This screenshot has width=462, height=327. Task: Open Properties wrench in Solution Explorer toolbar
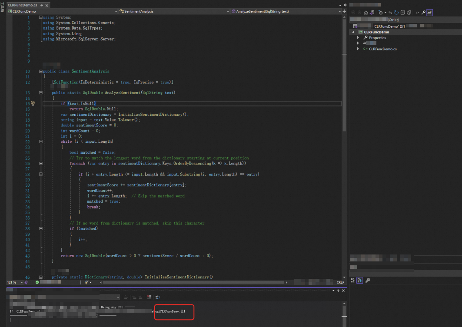(x=423, y=12)
